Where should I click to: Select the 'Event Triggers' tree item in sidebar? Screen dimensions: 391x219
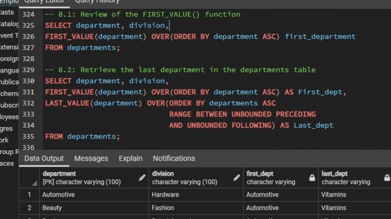coord(9,35)
